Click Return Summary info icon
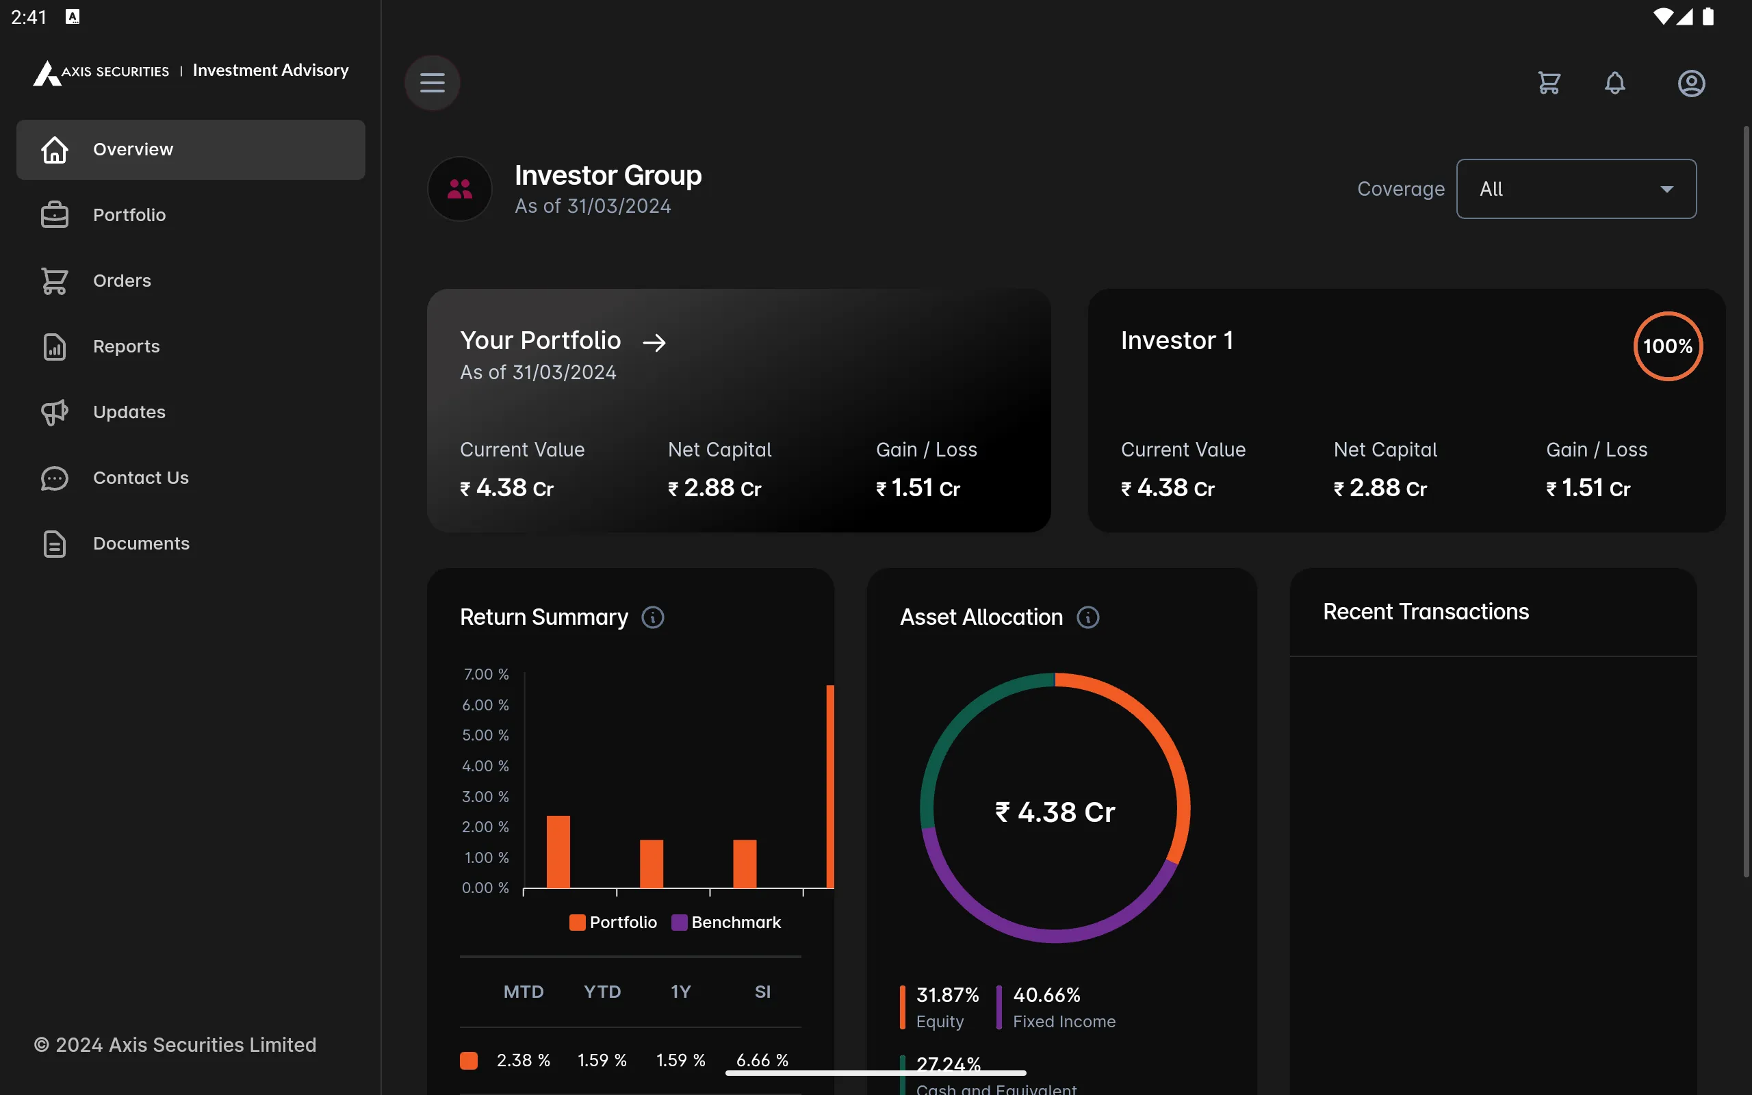1752x1095 pixels. point(652,617)
